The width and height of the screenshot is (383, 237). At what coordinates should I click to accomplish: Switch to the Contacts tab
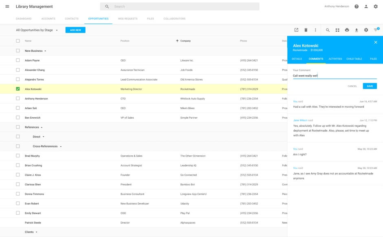coord(72,19)
